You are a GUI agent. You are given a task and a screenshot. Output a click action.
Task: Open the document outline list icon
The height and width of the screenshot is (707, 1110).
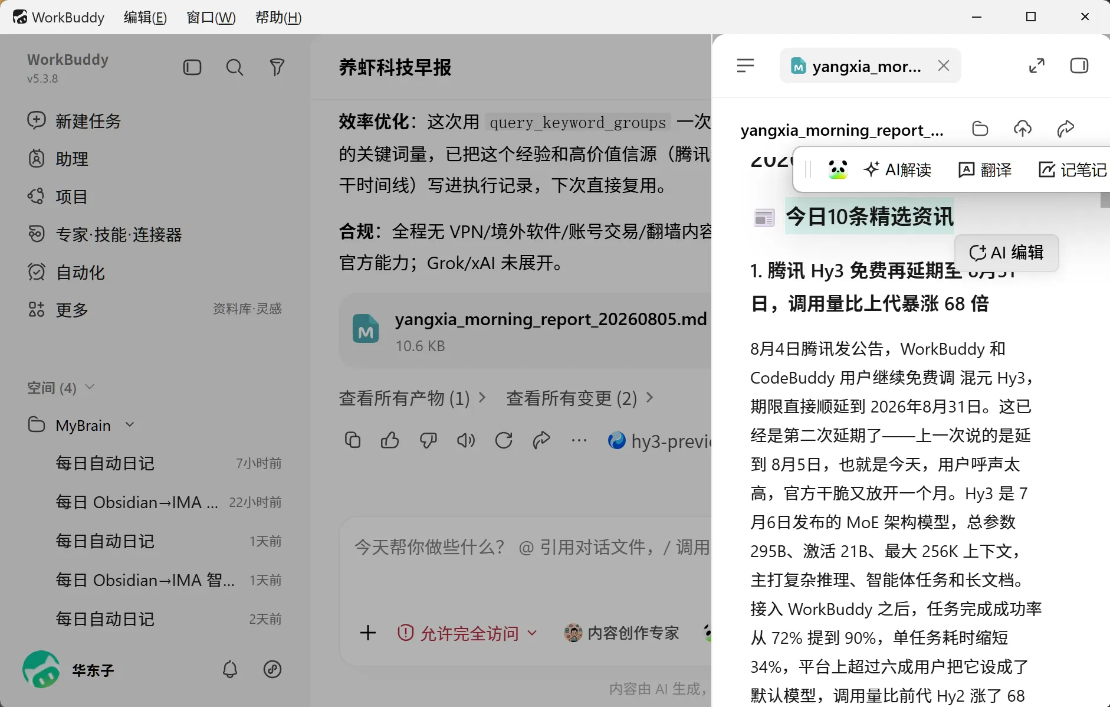click(x=746, y=66)
